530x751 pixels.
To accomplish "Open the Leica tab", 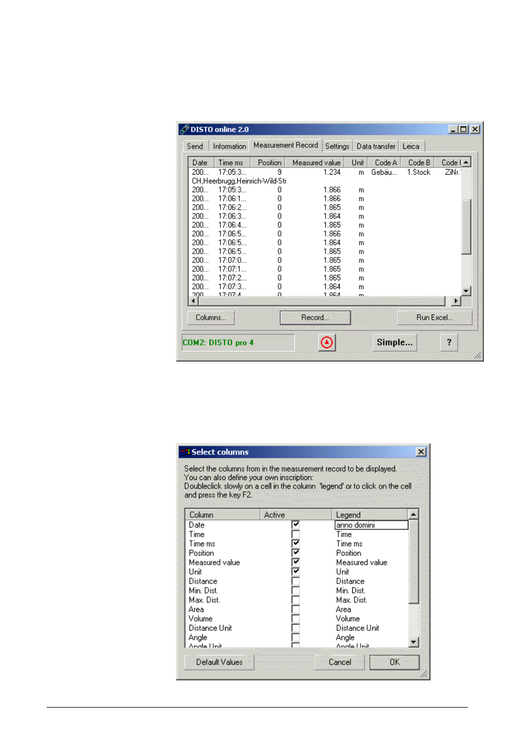I will 411,146.
